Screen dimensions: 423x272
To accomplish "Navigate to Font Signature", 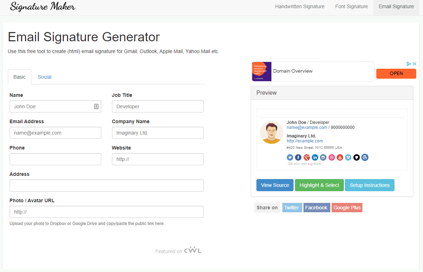I will click(351, 6).
